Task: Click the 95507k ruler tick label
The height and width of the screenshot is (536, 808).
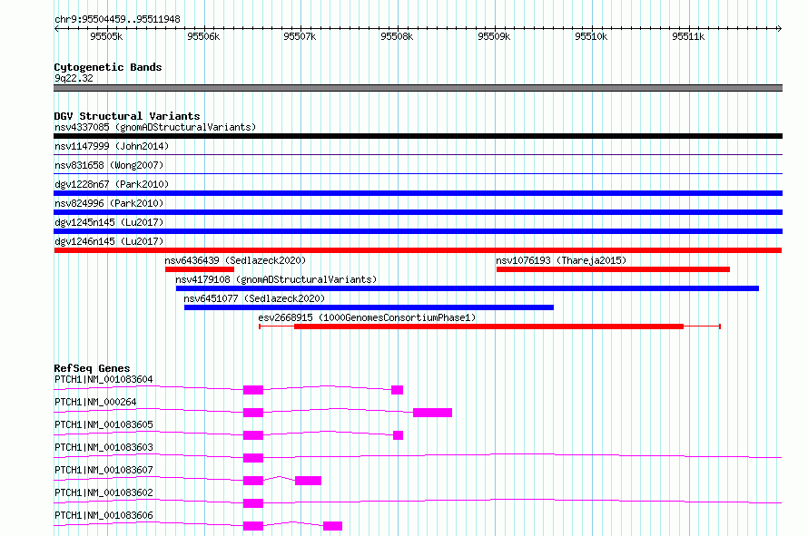Action: pos(300,36)
